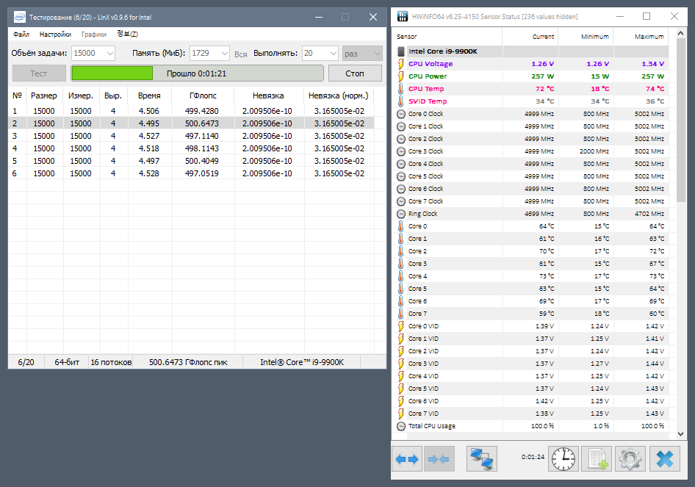
Task: Open the network monitoring computers icon in HWiNFO
Action: click(x=482, y=459)
